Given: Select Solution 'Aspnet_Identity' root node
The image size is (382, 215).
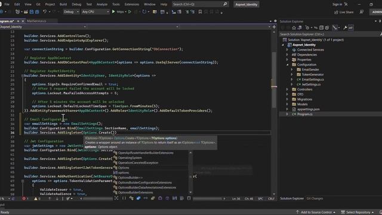Looking at the screenshot, I should (x=316, y=40).
